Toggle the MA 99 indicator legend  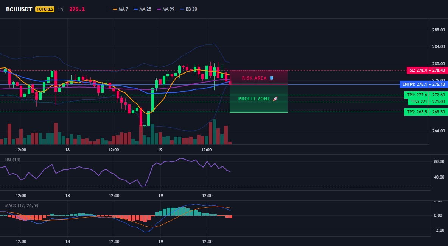coord(166,9)
